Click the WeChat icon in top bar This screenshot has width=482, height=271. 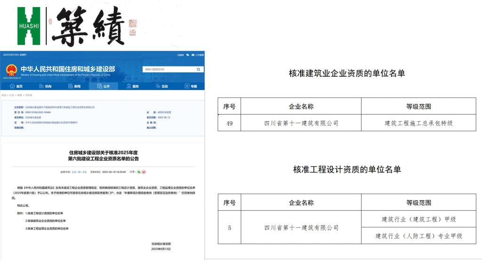click(x=188, y=55)
